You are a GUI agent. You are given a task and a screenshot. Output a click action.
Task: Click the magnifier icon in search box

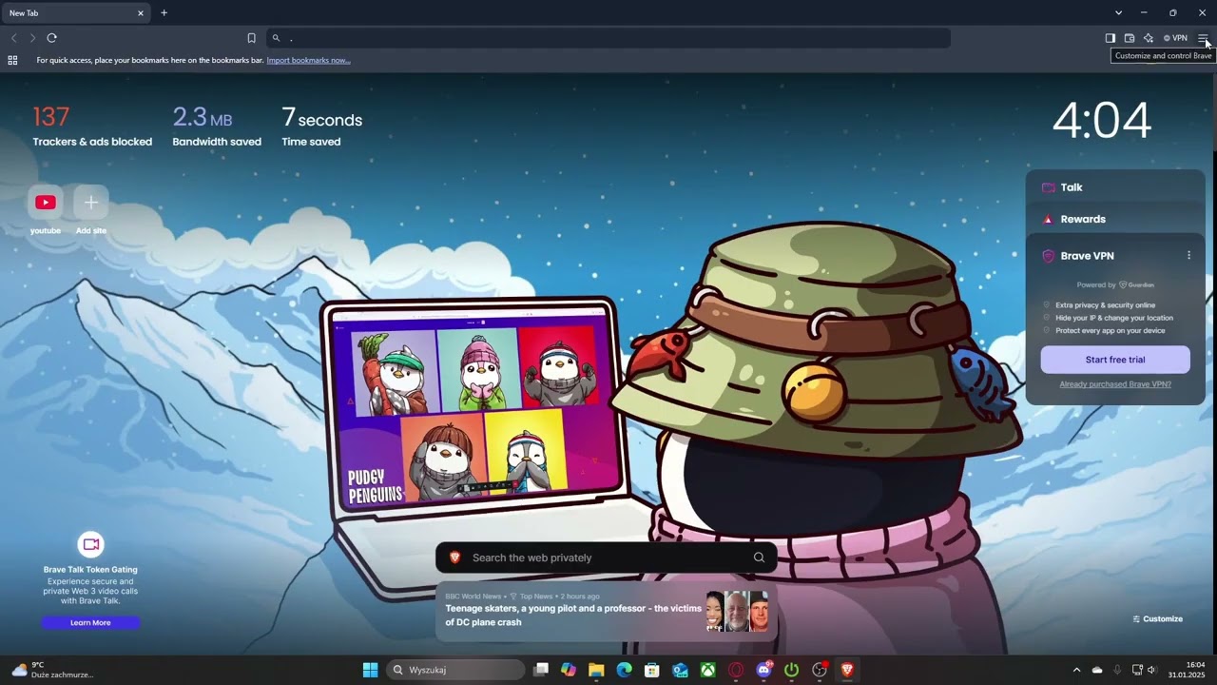point(759,558)
